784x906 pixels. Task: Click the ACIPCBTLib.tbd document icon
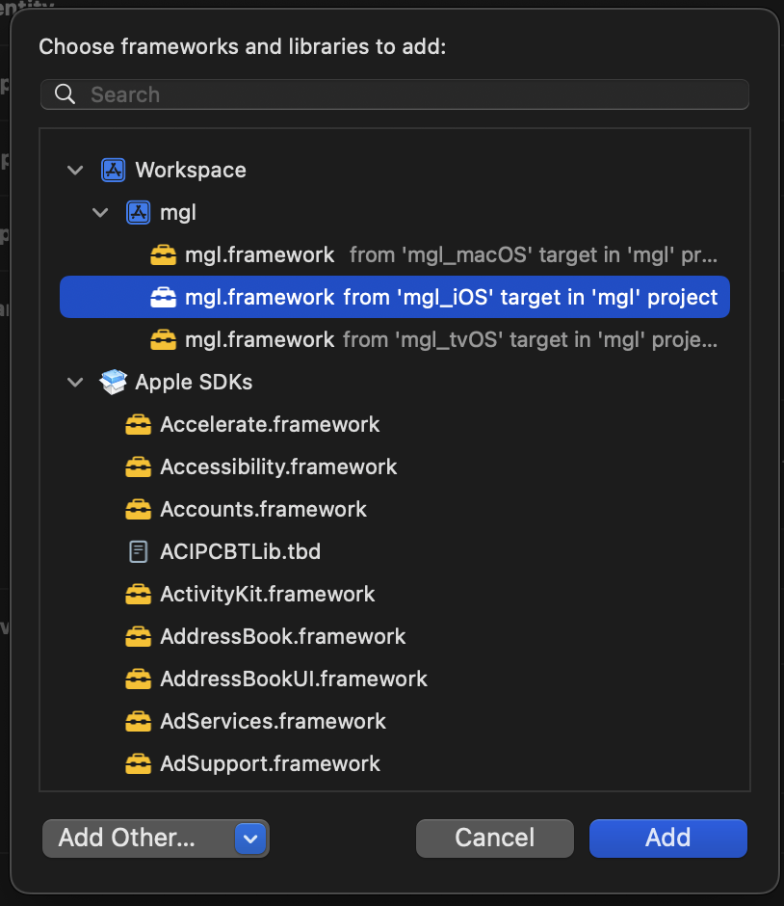point(139,552)
